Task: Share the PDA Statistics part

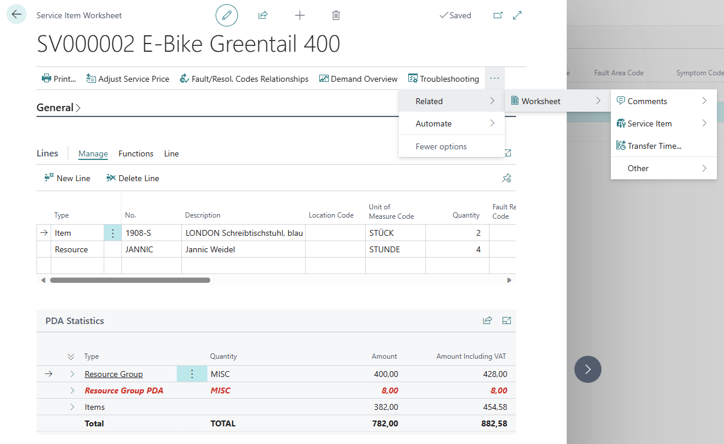Action: click(487, 321)
